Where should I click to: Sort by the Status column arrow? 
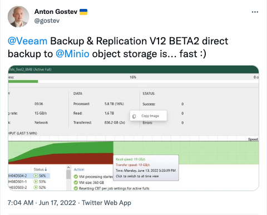46,169
